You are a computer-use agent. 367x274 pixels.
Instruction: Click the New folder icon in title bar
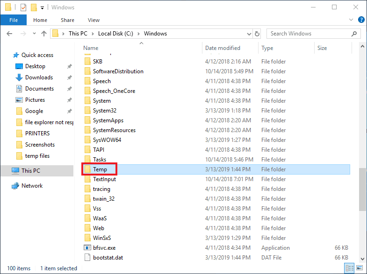point(34,7)
